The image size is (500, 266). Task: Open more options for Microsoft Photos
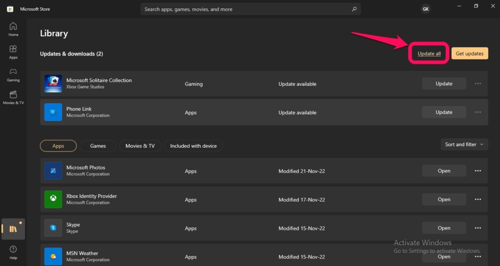pyautogui.click(x=478, y=171)
